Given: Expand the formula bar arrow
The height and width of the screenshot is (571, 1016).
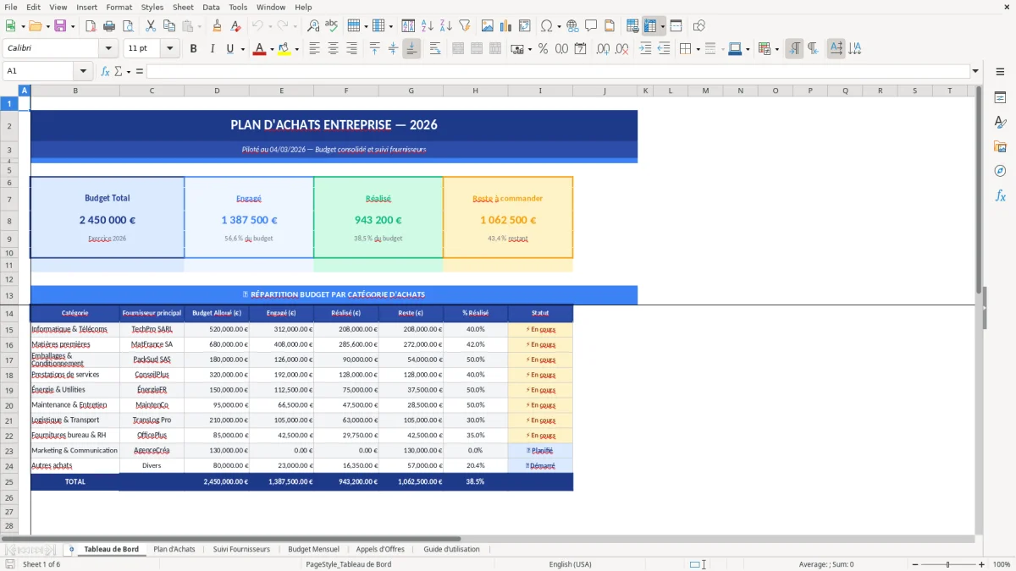Looking at the screenshot, I should [976, 71].
